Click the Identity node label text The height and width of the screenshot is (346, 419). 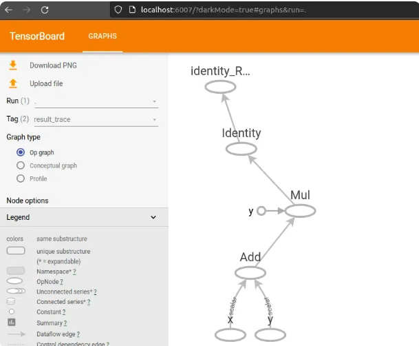pos(241,133)
